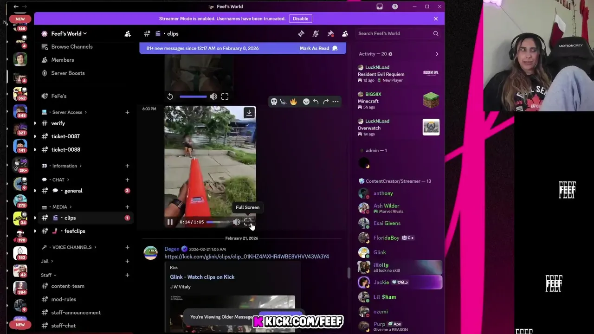Mute the playing video's volume
The height and width of the screenshot is (334, 594).
(x=237, y=222)
